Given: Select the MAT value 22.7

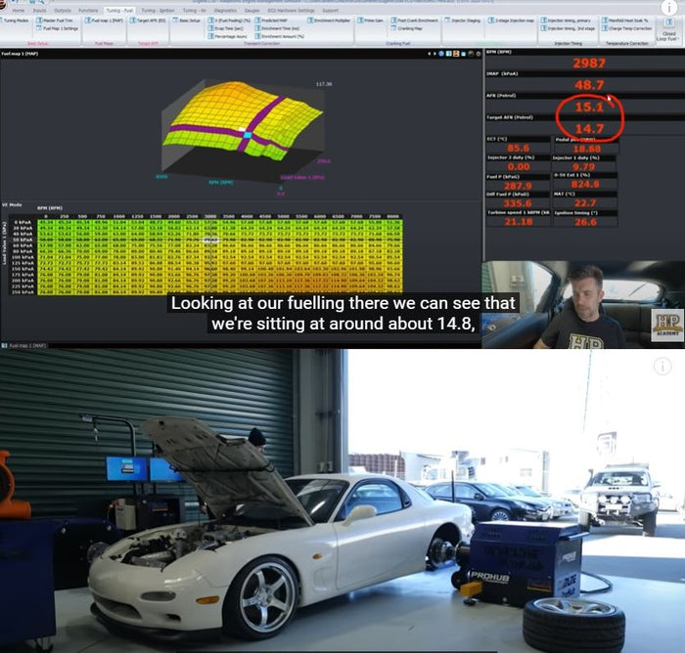Looking at the screenshot, I should click(x=585, y=203).
